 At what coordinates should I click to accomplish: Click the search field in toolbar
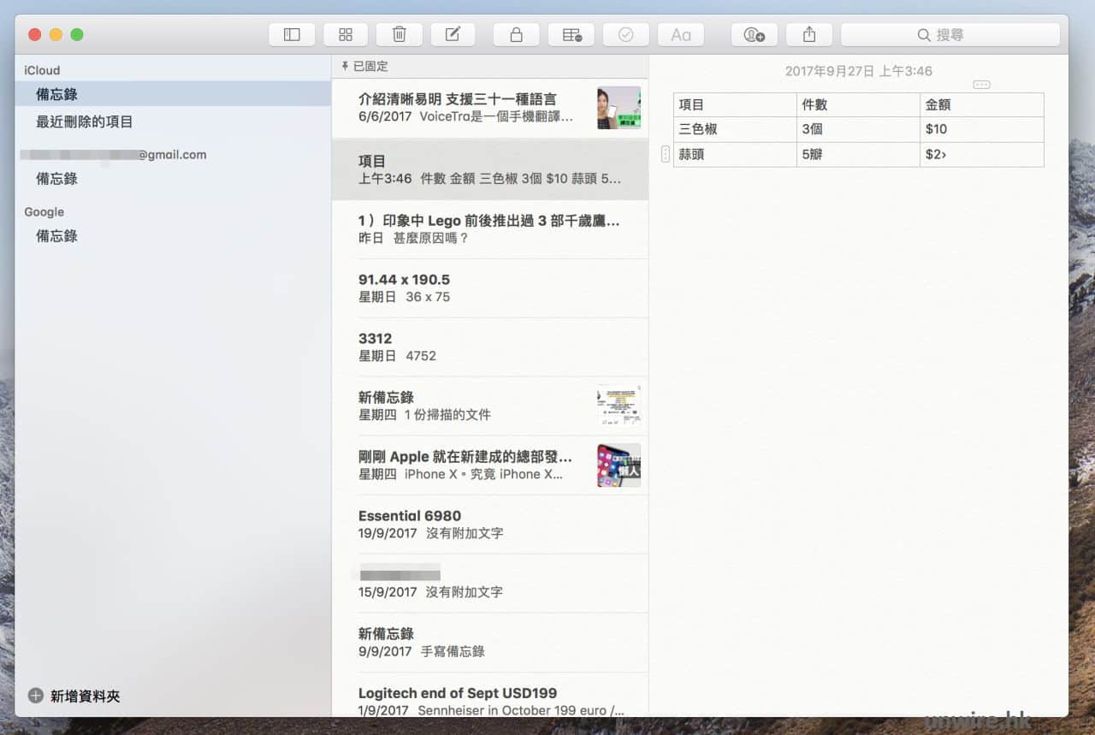pyautogui.click(x=950, y=35)
